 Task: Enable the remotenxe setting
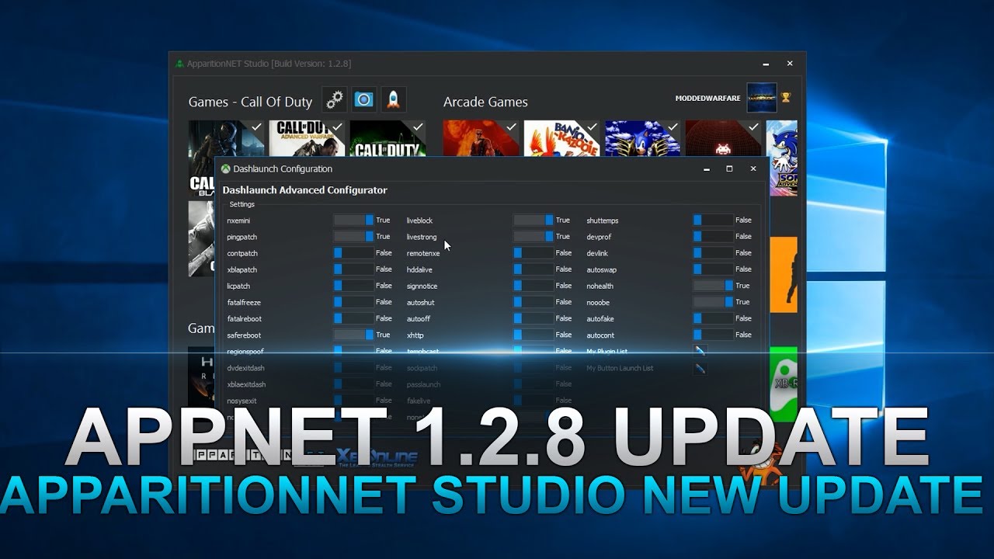click(x=533, y=253)
